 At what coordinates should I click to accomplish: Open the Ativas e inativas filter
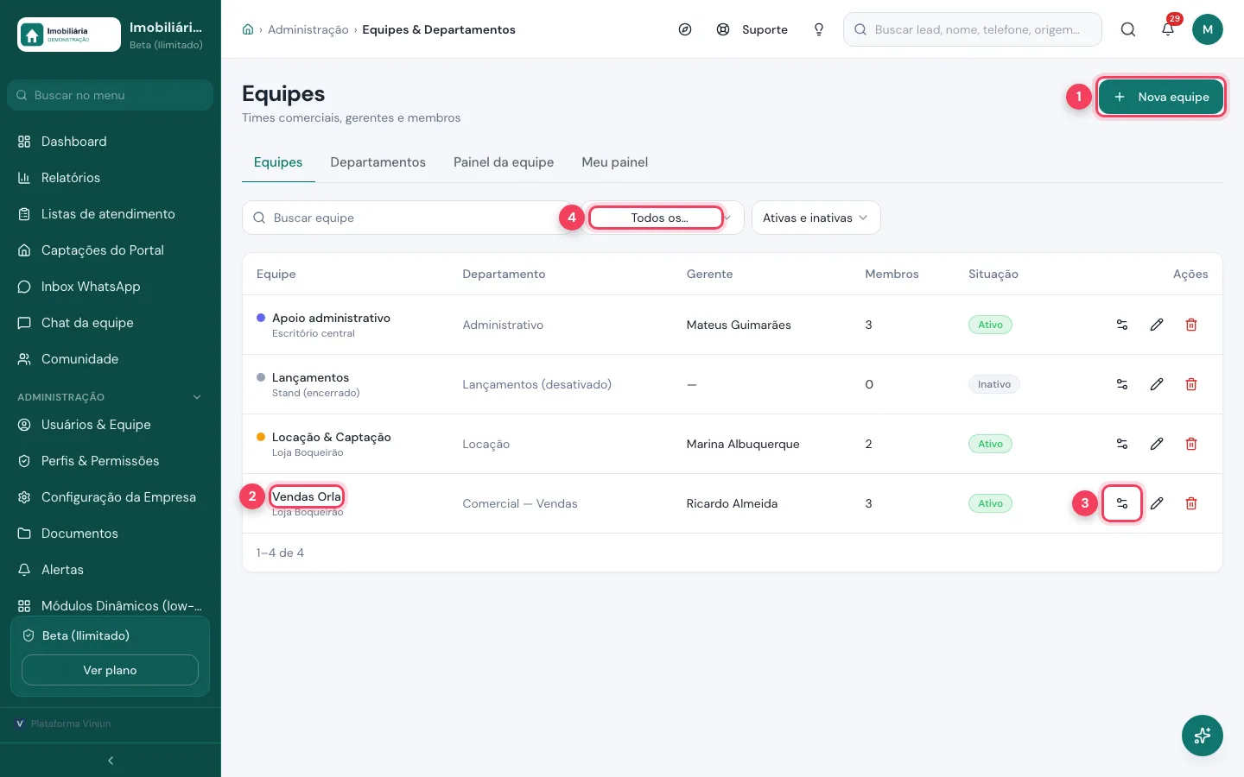point(816,218)
